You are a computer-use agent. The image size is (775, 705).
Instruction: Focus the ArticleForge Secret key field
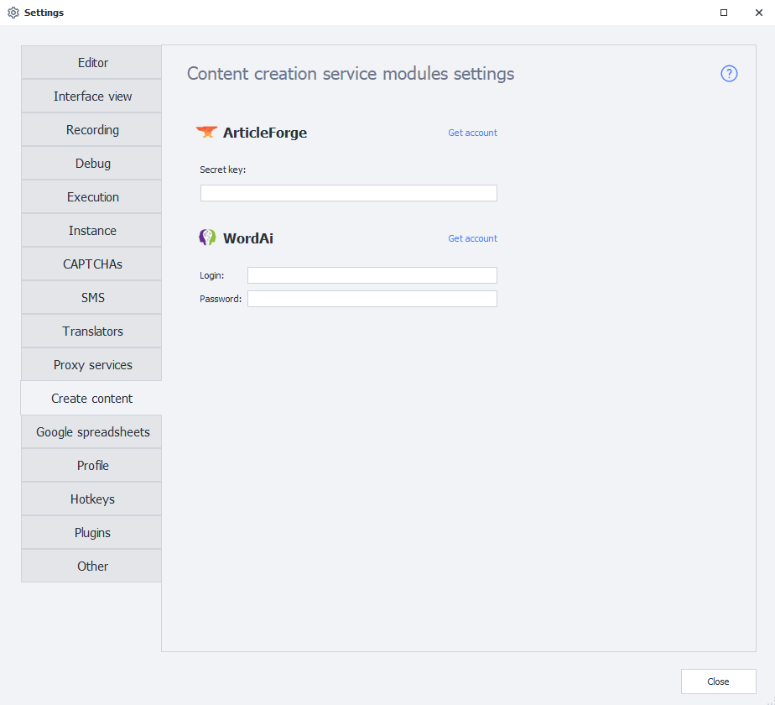tap(348, 193)
